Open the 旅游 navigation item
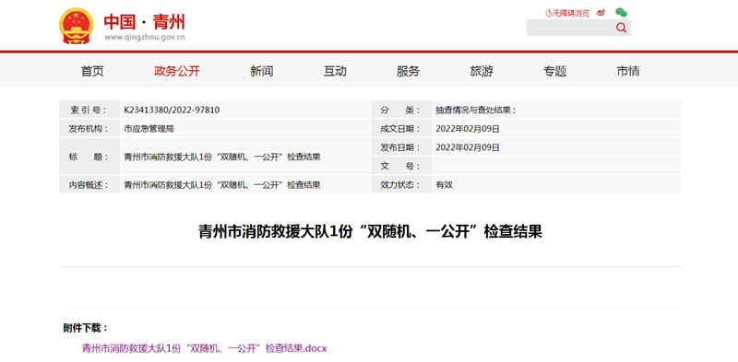The width and height of the screenshot is (738, 362). [x=482, y=72]
